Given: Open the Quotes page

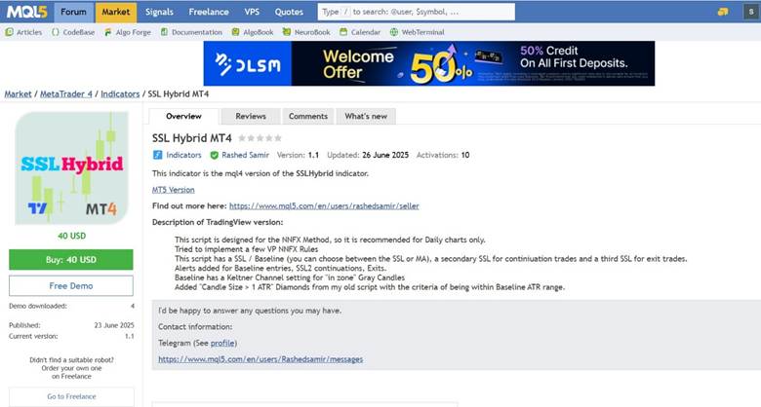Looking at the screenshot, I should click(289, 12).
